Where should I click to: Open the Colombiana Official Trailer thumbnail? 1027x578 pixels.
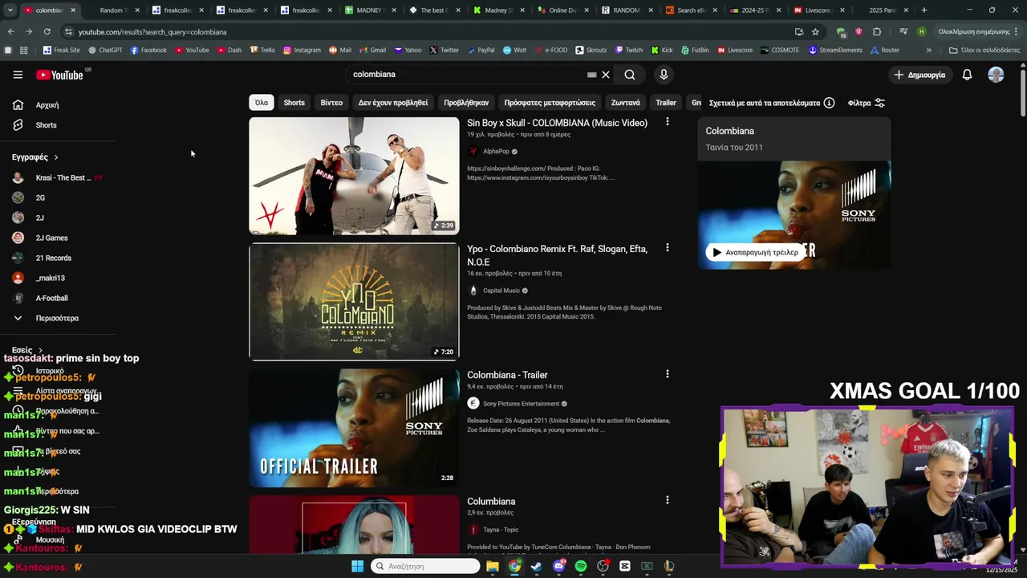(x=354, y=428)
